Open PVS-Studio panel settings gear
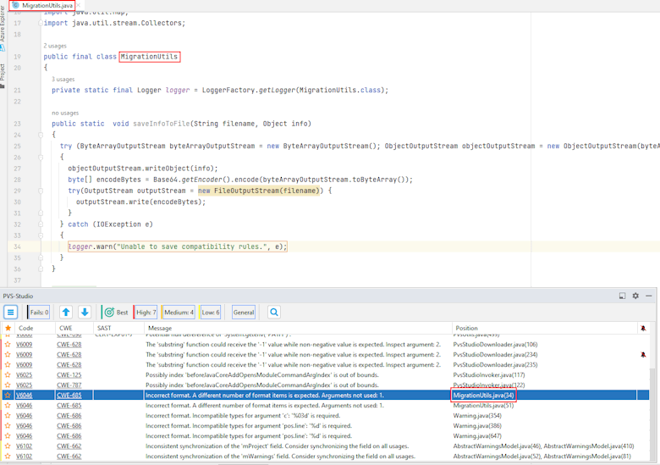The image size is (660, 465). 635,296
